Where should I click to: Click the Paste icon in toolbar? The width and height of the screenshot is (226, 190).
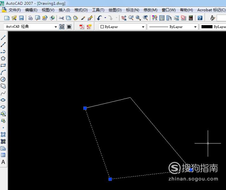[x=76, y=18]
